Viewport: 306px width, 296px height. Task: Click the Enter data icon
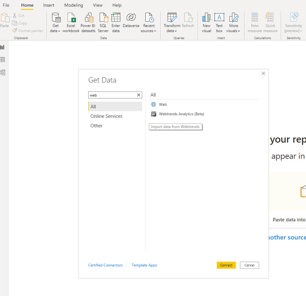tap(115, 17)
